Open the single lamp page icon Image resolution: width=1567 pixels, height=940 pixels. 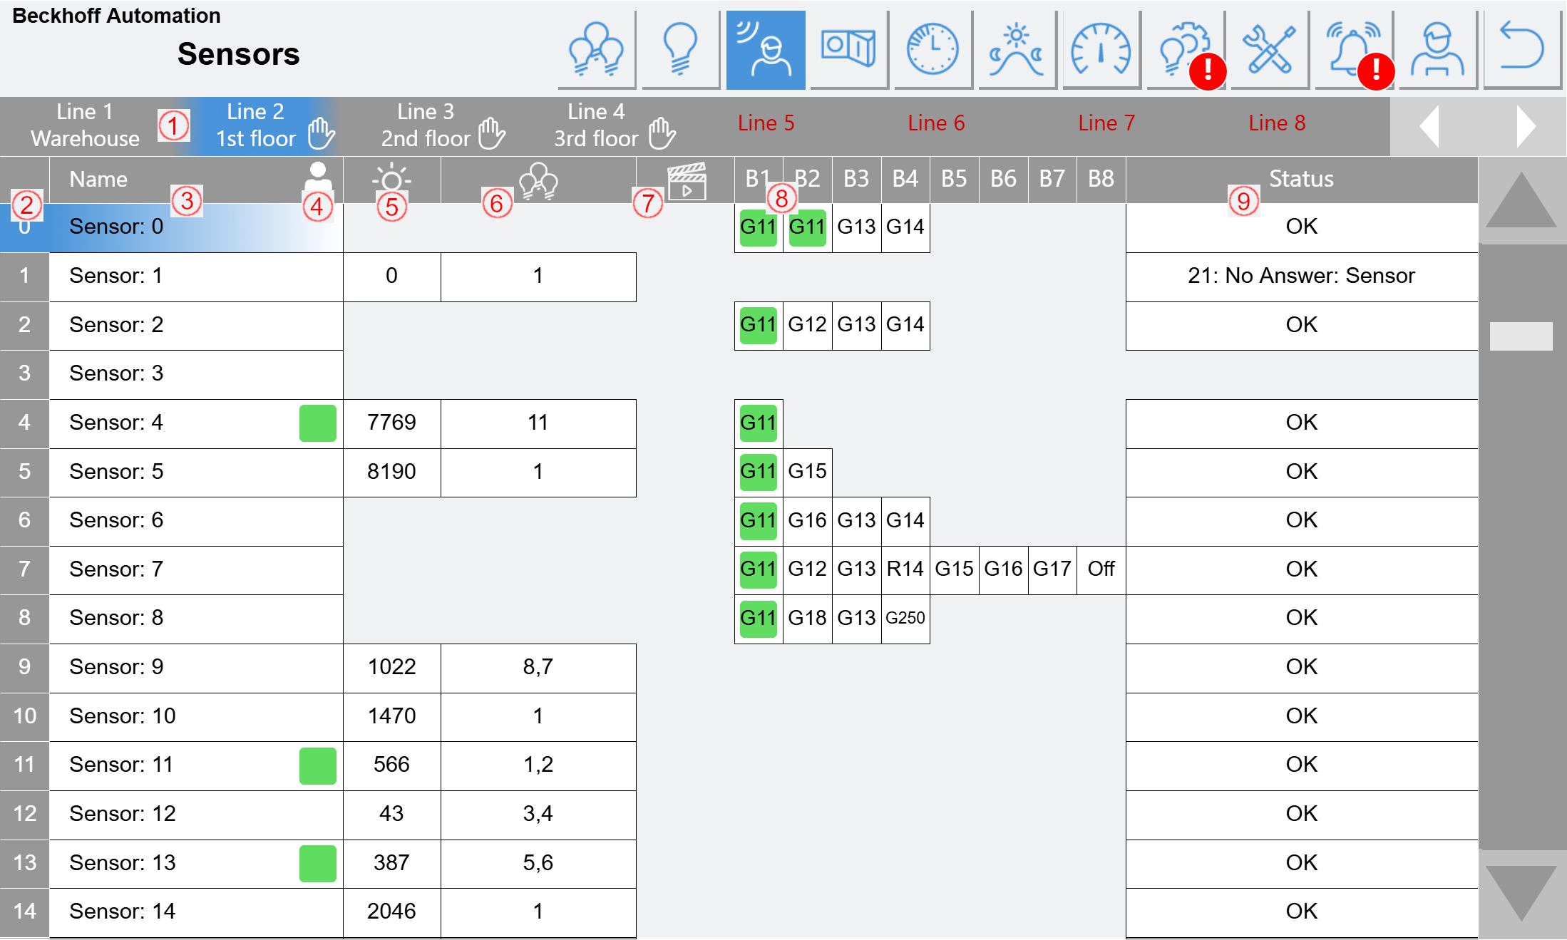(680, 50)
